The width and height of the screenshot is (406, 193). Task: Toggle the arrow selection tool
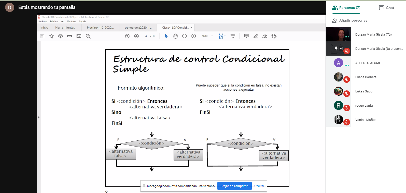(166, 36)
